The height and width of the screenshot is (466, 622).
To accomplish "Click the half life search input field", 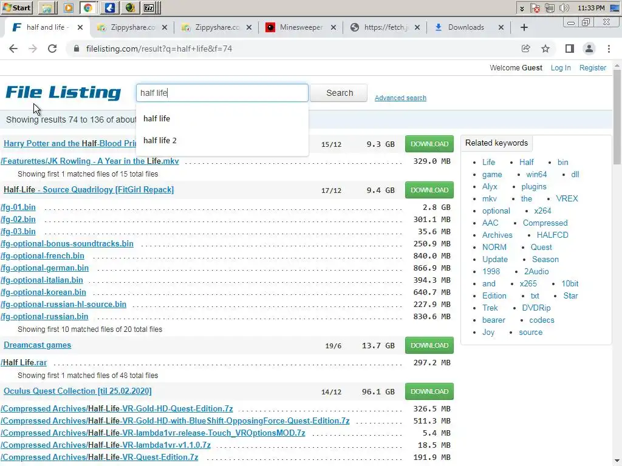I will [x=222, y=93].
